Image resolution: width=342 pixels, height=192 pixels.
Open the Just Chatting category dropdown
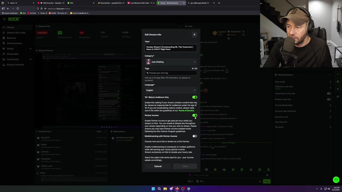tap(171, 62)
